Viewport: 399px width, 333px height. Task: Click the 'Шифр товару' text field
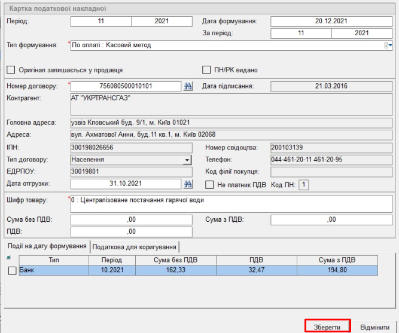point(230,203)
